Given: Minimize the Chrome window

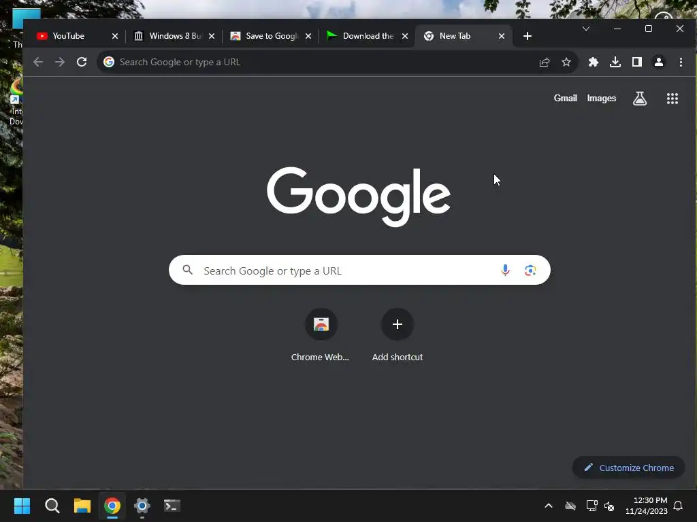Looking at the screenshot, I should (x=617, y=29).
